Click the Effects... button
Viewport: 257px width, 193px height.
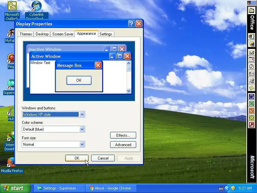coord(123,135)
